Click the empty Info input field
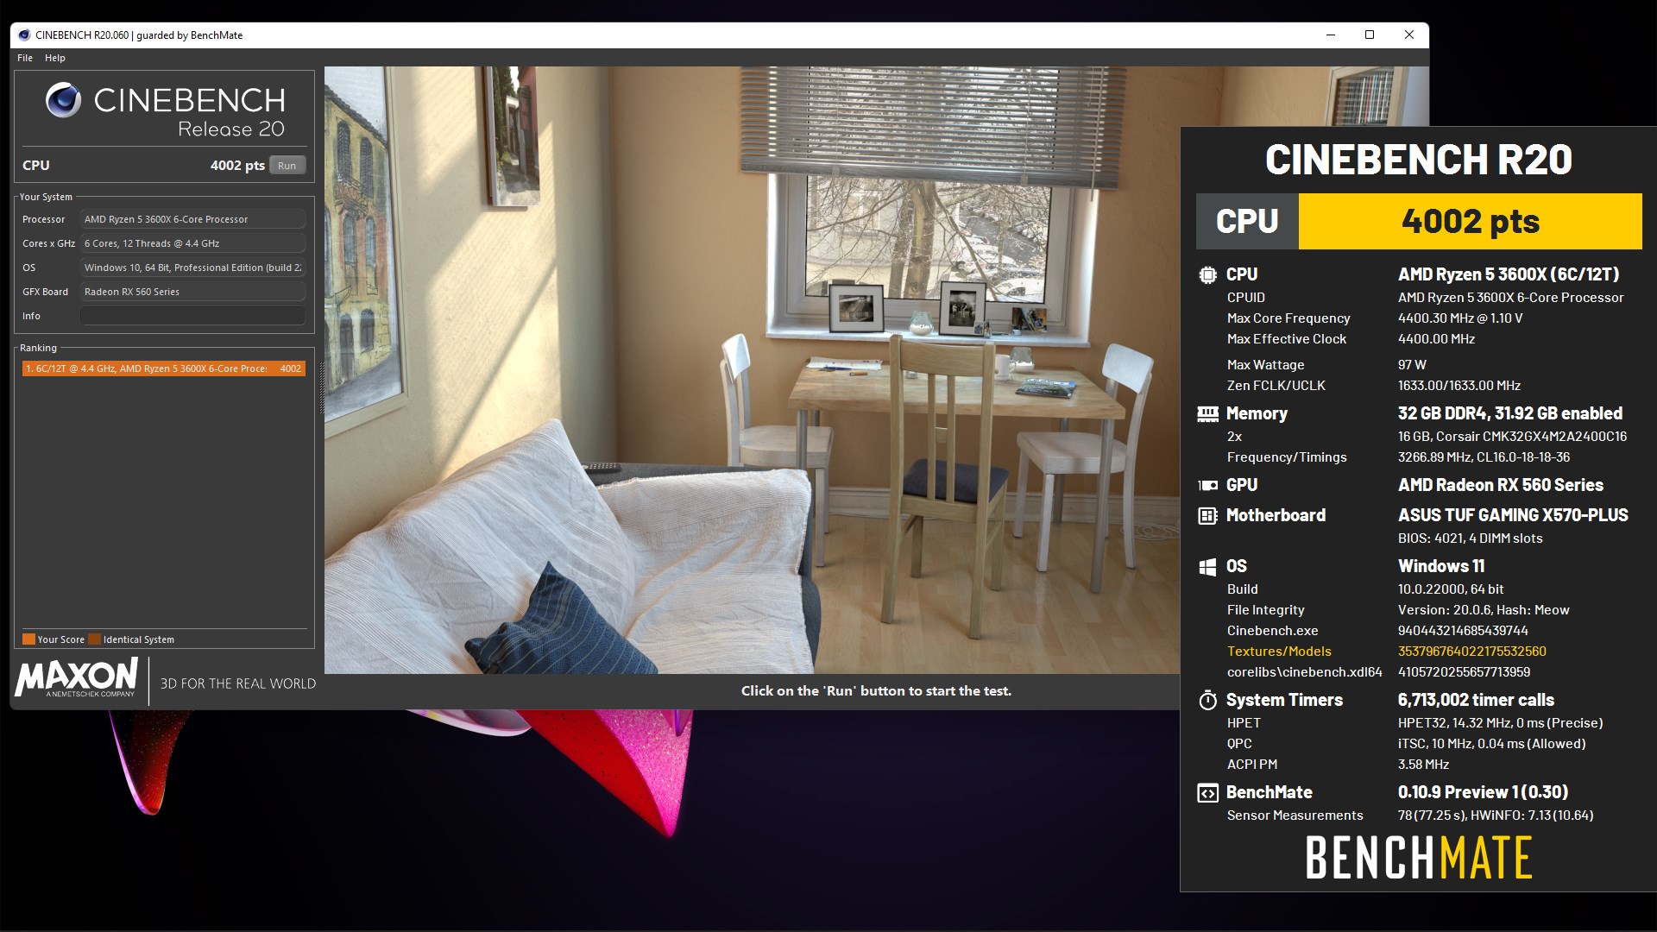Viewport: 1657px width, 932px height. click(192, 316)
